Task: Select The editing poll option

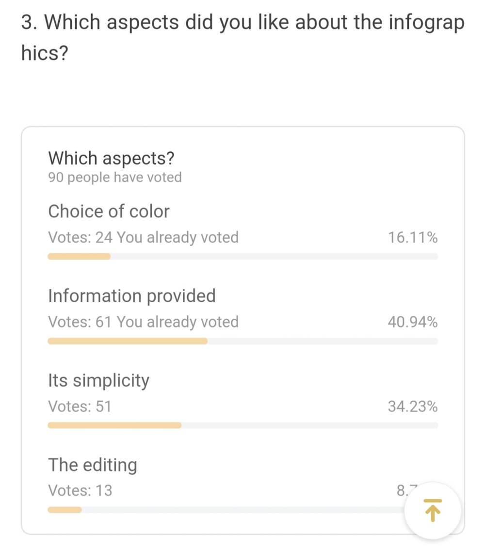Action: pos(93,465)
